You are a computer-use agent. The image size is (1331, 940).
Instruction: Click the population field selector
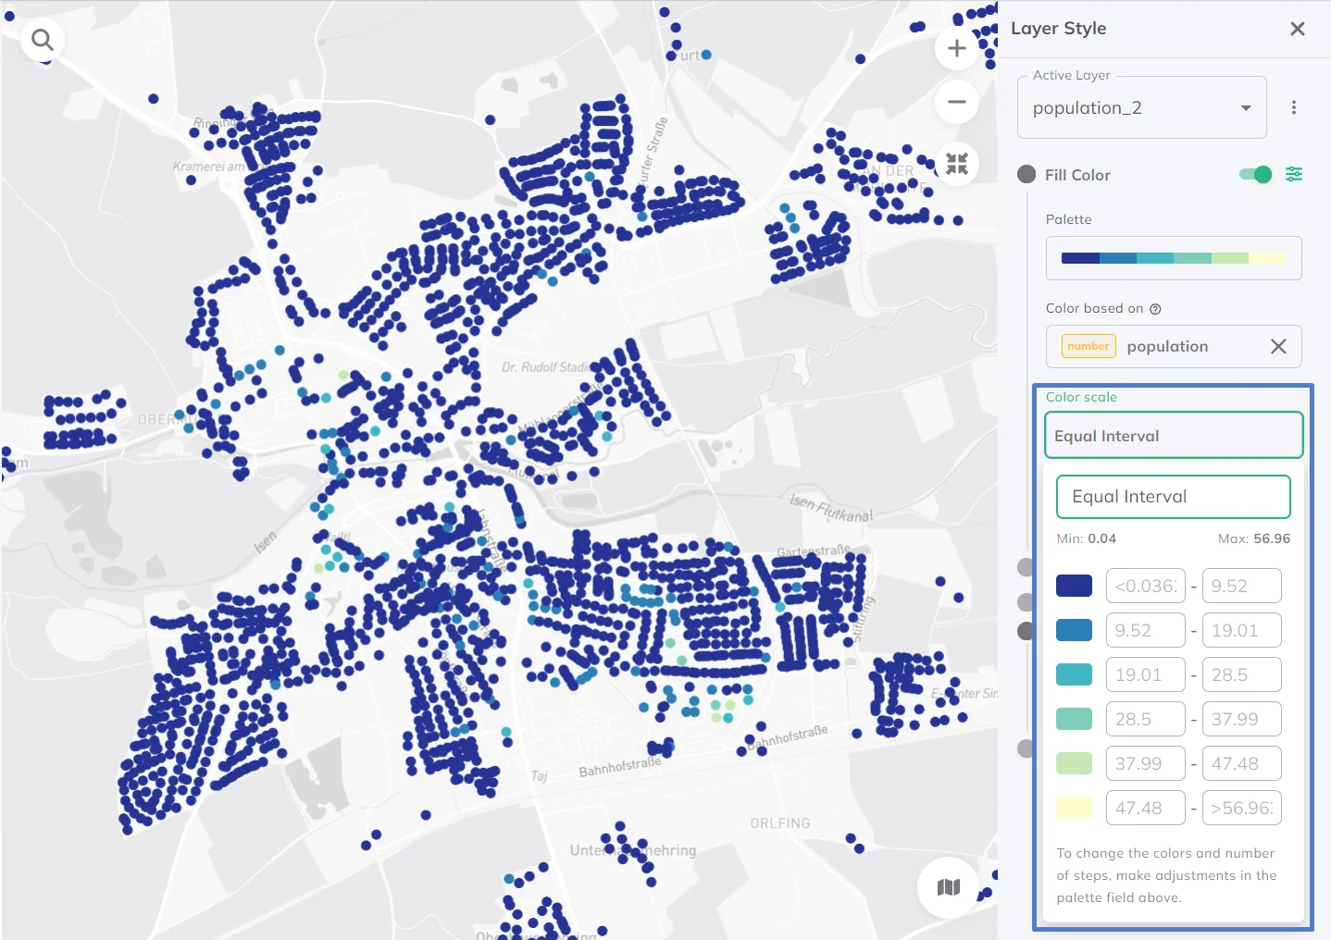click(1174, 346)
